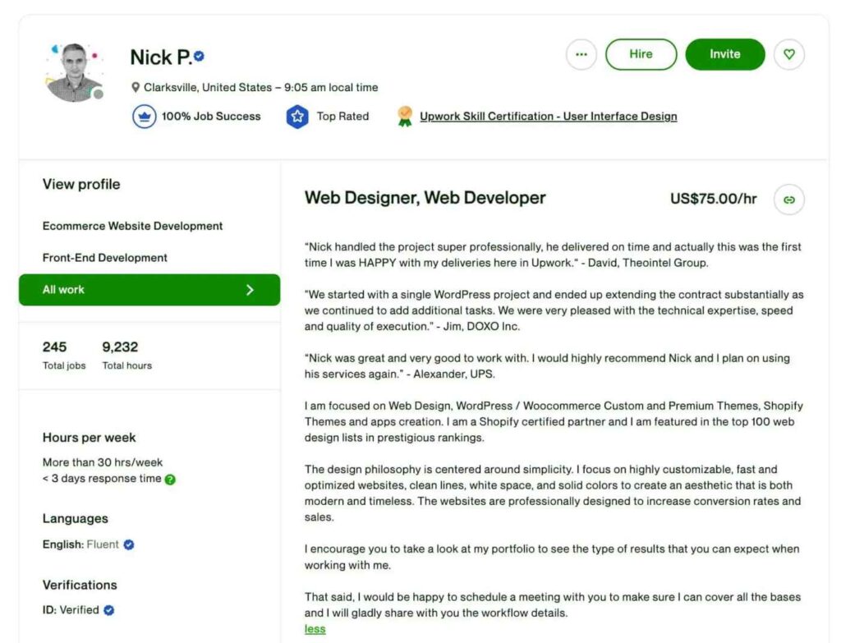The height and width of the screenshot is (643, 841).
Task: Switch to Ecommerce Website Development profile
Action: click(x=132, y=226)
